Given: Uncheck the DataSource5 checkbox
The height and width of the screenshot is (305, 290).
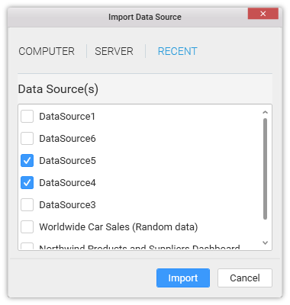Looking at the screenshot, I should tap(27, 161).
